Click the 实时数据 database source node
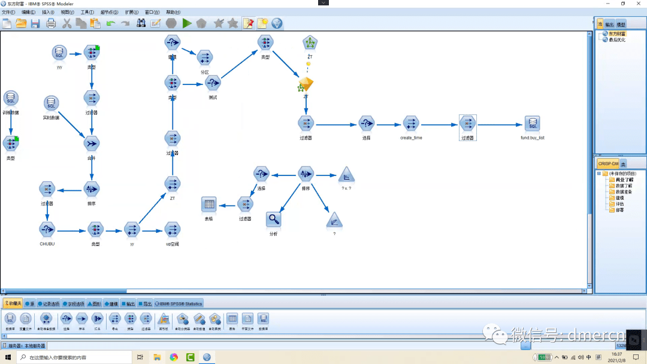Image resolution: width=647 pixels, height=364 pixels. point(51,104)
